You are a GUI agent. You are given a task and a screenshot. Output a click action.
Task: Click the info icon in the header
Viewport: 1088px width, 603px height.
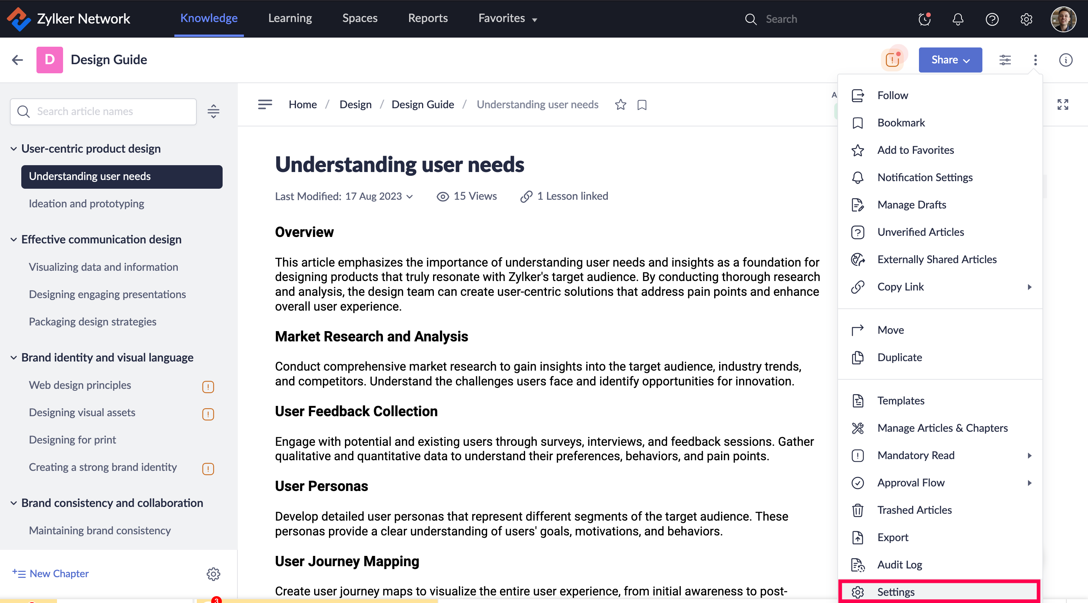1065,60
